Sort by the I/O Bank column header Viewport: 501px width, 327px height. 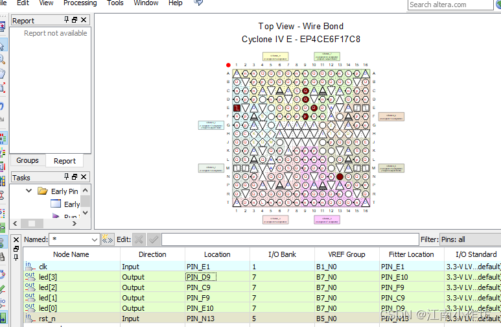[x=282, y=254]
